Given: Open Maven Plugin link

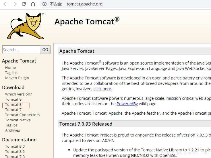Looking at the screenshot, I should (x=17, y=78).
